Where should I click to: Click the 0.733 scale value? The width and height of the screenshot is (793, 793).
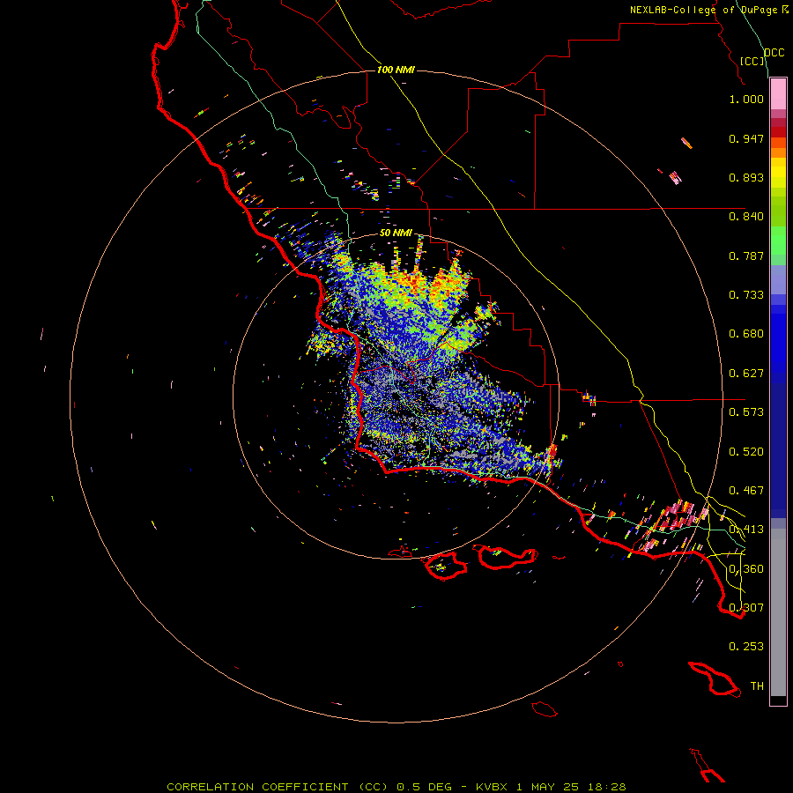[746, 295]
